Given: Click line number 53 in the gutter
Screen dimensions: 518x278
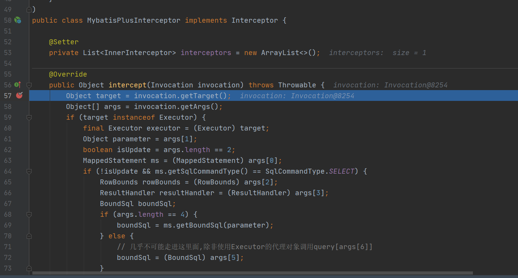Looking at the screenshot, I should pyautogui.click(x=8, y=53).
